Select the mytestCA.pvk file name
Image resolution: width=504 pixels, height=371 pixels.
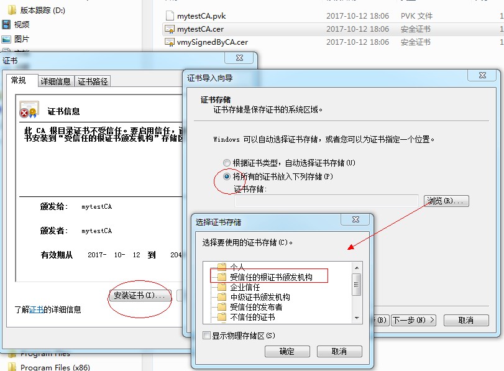point(201,16)
